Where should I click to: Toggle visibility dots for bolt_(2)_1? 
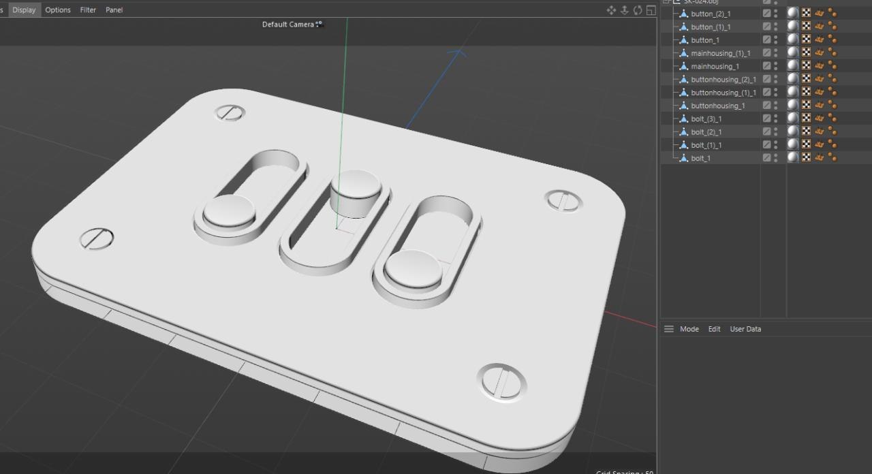775,131
